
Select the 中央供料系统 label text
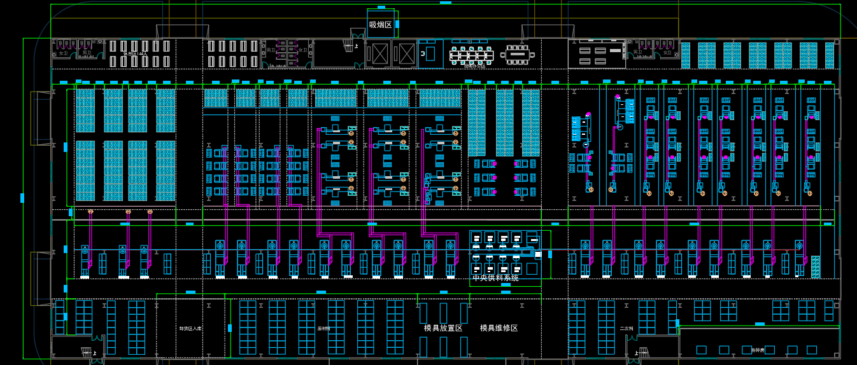pos(495,278)
